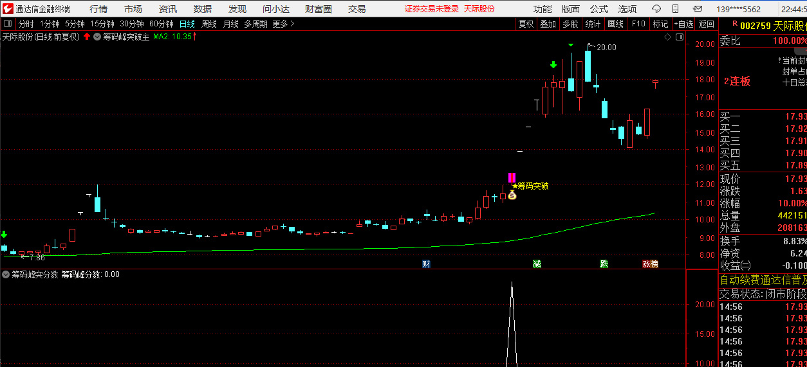Switch to 月线 monthly period
Screen dimensions: 807x367
230,24
